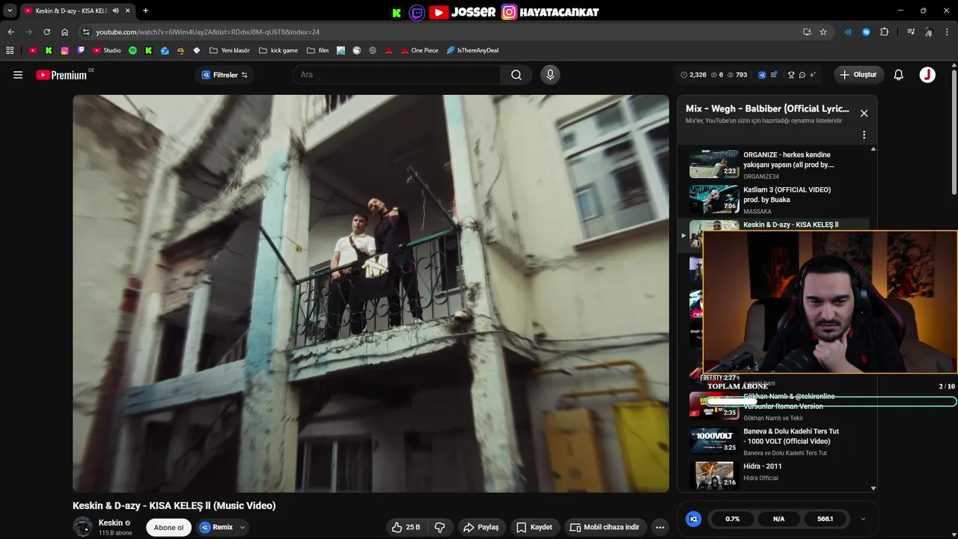The image size is (958, 539).
Task: Open browser tab search dropdown arrow
Action: pos(10,10)
